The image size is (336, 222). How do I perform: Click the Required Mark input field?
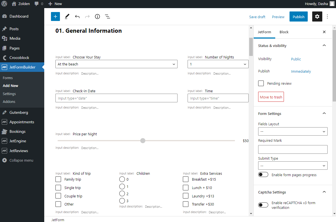[293, 149]
